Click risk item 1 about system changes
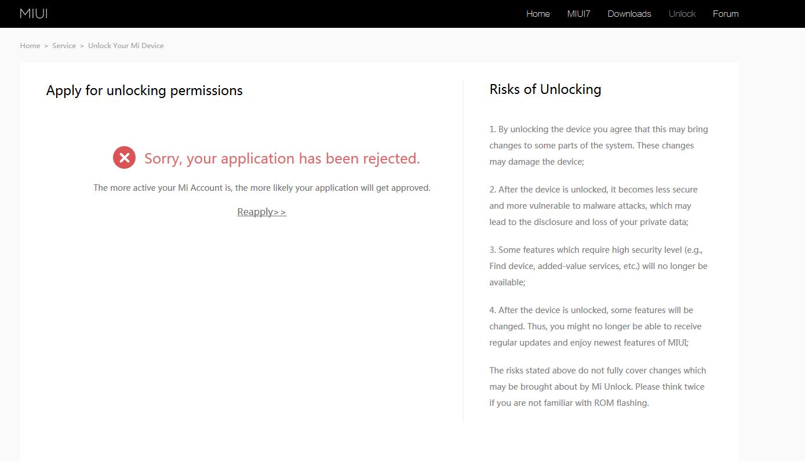805x461 pixels. pyautogui.click(x=598, y=146)
